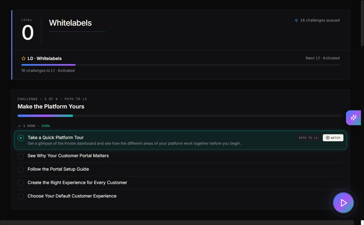Open Create the Right Experience for Every Customer
This screenshot has width=364, height=225.
point(77,182)
